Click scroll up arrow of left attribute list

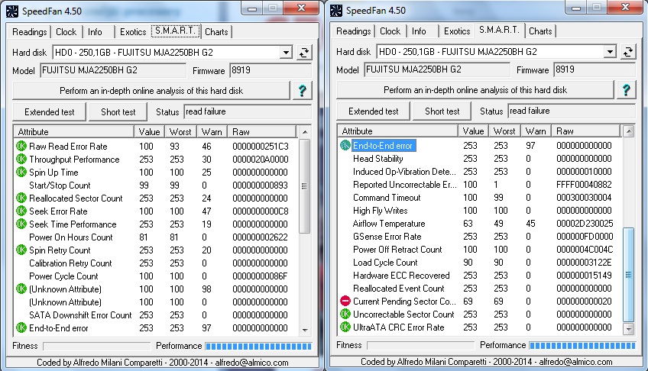[x=305, y=132]
